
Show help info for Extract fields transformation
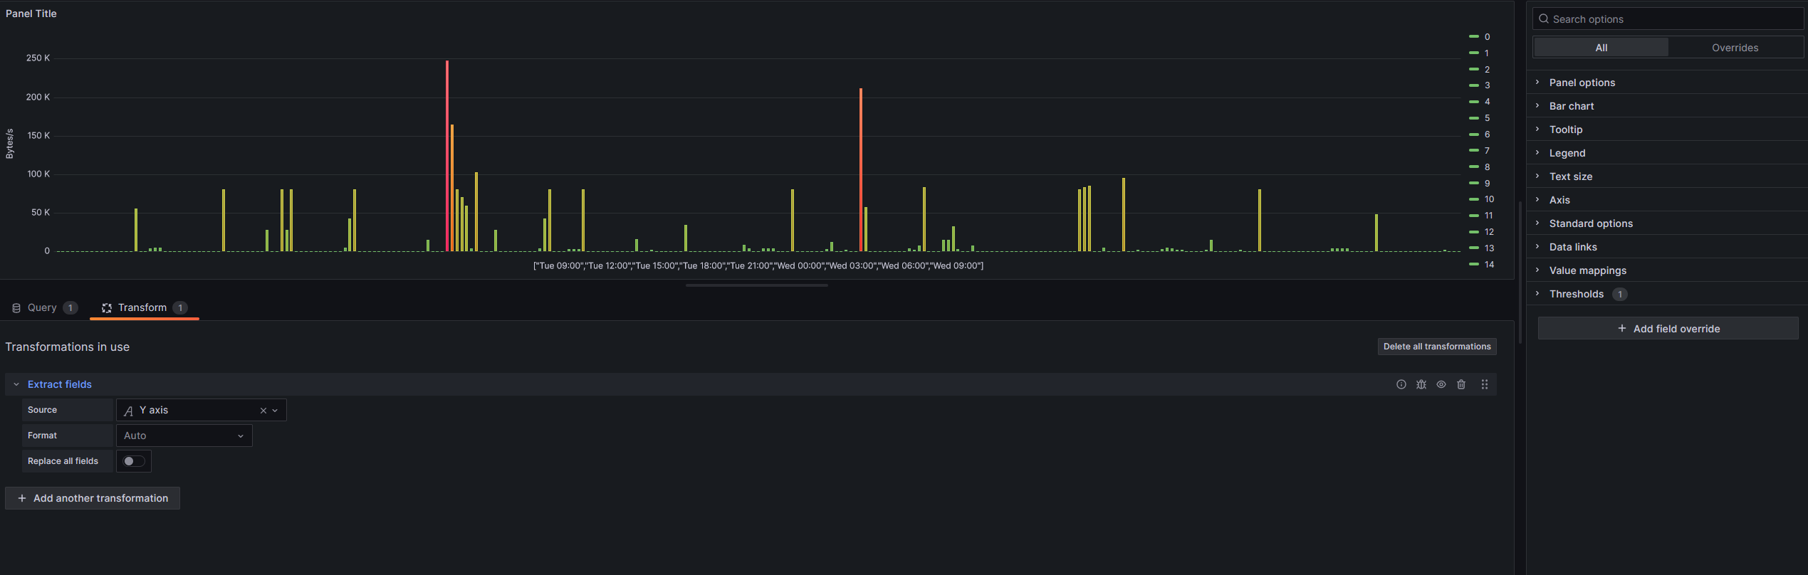tap(1401, 384)
